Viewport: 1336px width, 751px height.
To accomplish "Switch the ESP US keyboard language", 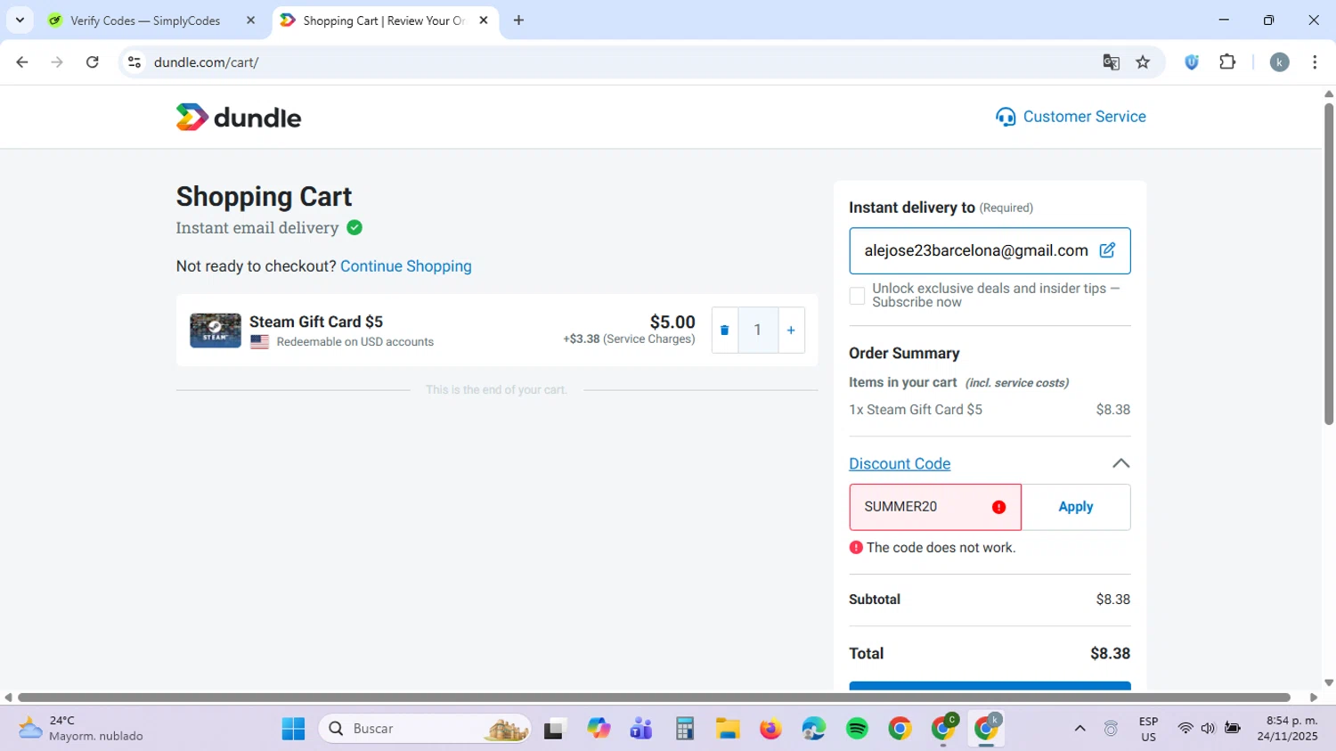I will coord(1148,729).
